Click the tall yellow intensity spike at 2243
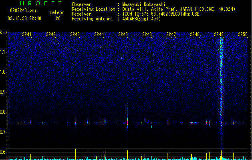 coord(75,154)
